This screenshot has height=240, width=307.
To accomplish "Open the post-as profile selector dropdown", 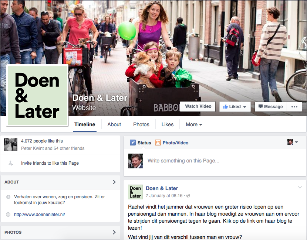I will point(293,142).
